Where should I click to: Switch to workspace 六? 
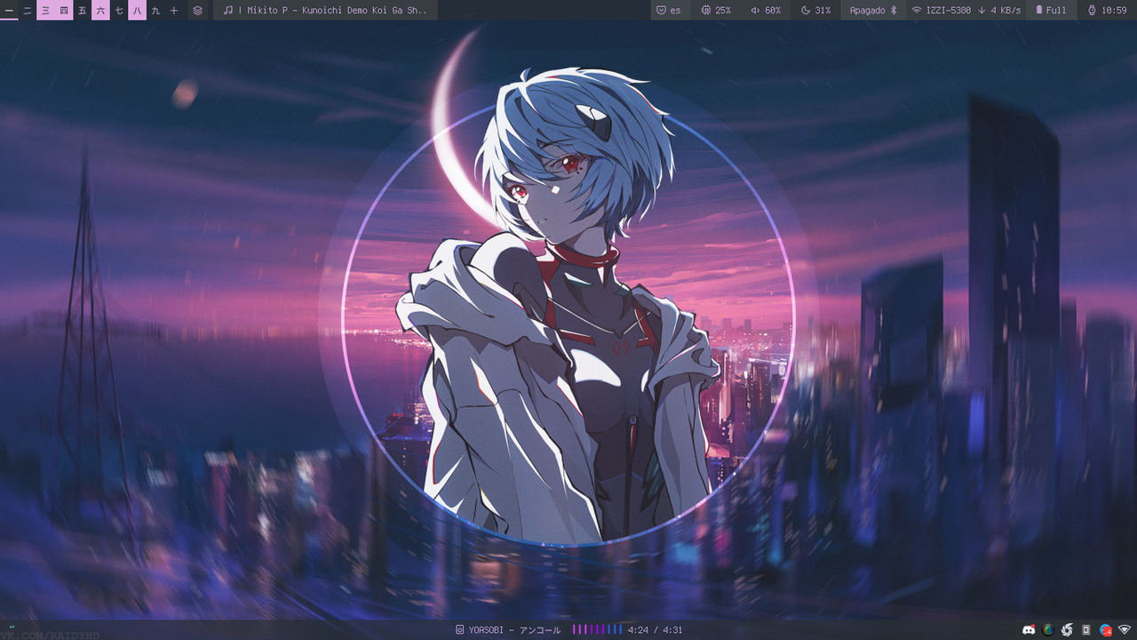point(100,11)
